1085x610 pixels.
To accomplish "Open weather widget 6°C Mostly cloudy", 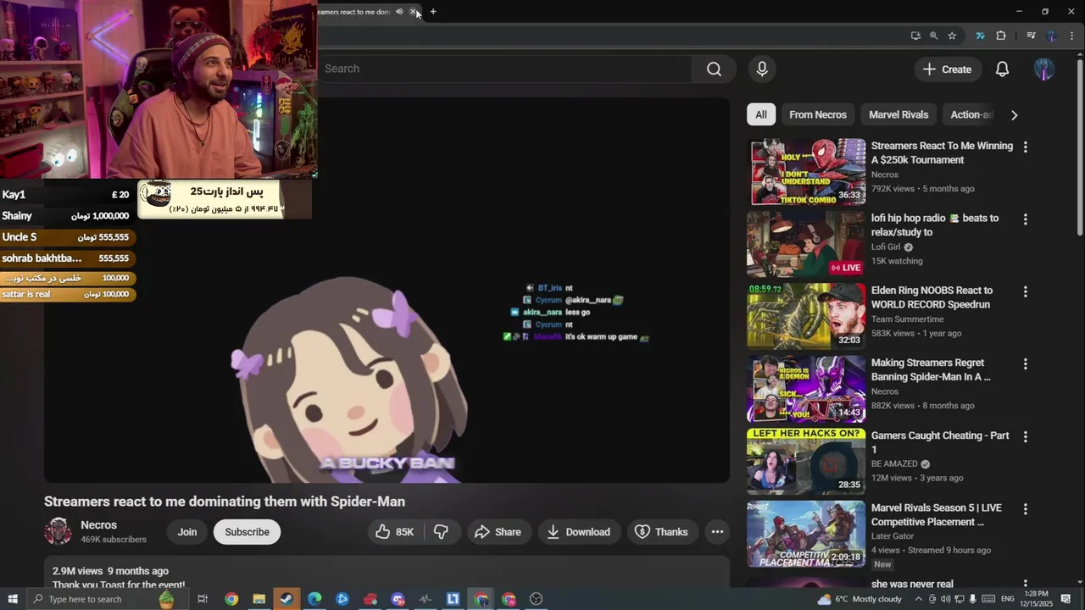I will coord(859,599).
